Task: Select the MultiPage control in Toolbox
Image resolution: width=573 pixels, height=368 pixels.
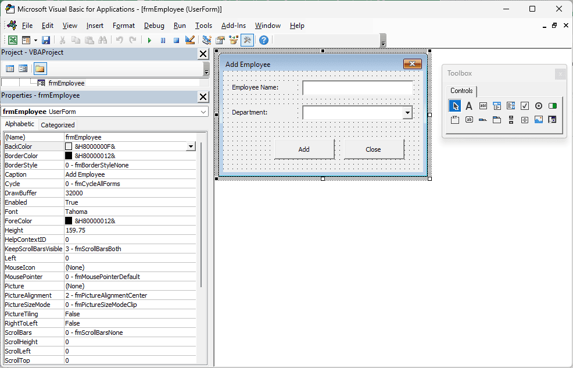Action: (497, 120)
